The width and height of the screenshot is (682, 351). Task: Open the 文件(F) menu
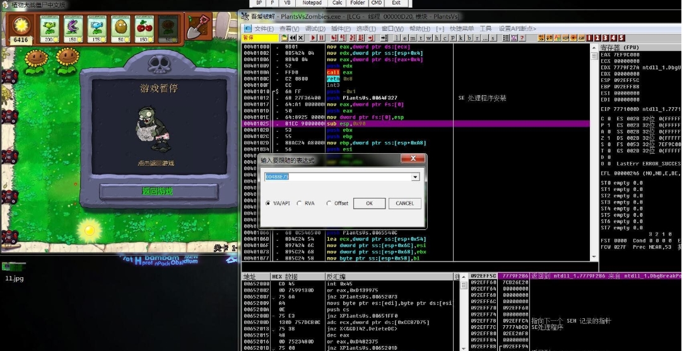pyautogui.click(x=264, y=28)
